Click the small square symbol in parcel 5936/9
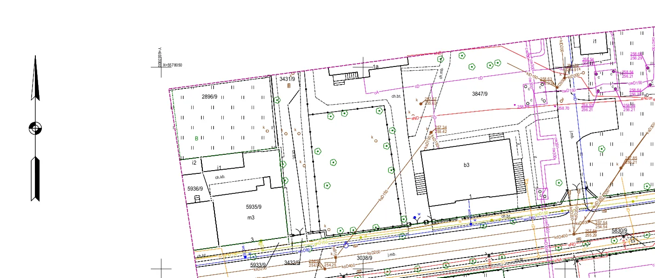Image resolution: width=655 pixels, height=278 pixels. point(197,199)
